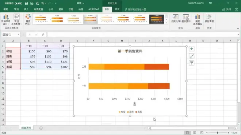Click the Undo arrow icon
The image size is (241, 135).
click(43, 3)
